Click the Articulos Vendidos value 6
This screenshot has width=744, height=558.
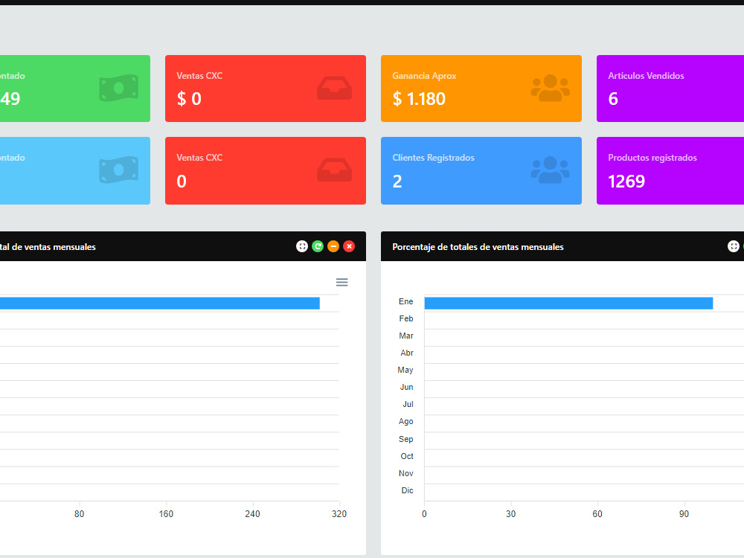click(x=613, y=99)
